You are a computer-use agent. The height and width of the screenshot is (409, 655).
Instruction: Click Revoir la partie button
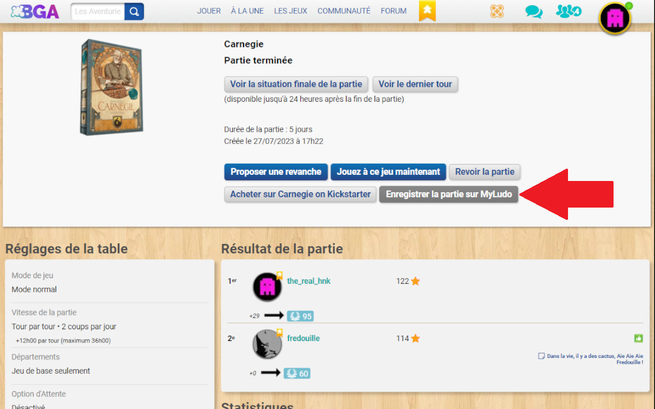485,172
